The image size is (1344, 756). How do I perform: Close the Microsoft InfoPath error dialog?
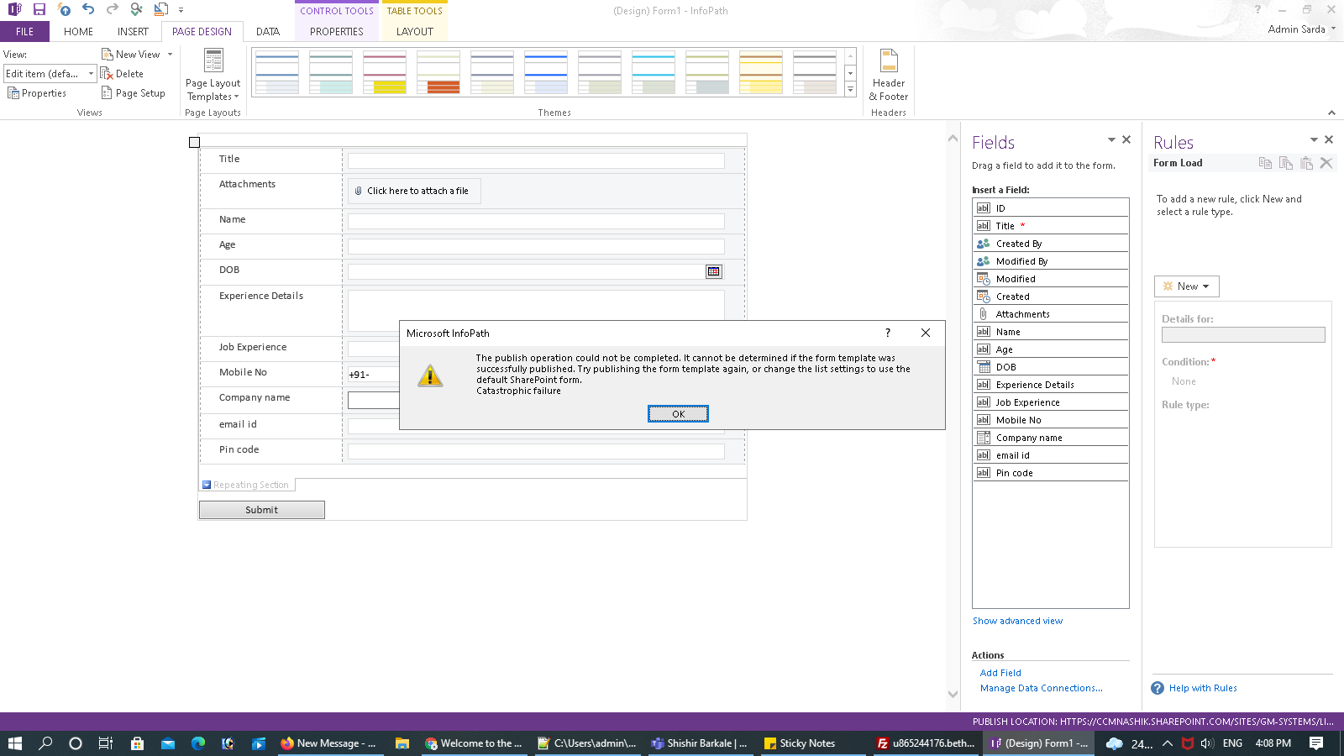(926, 333)
